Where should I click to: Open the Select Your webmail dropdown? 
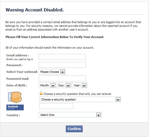(x=52, y=72)
